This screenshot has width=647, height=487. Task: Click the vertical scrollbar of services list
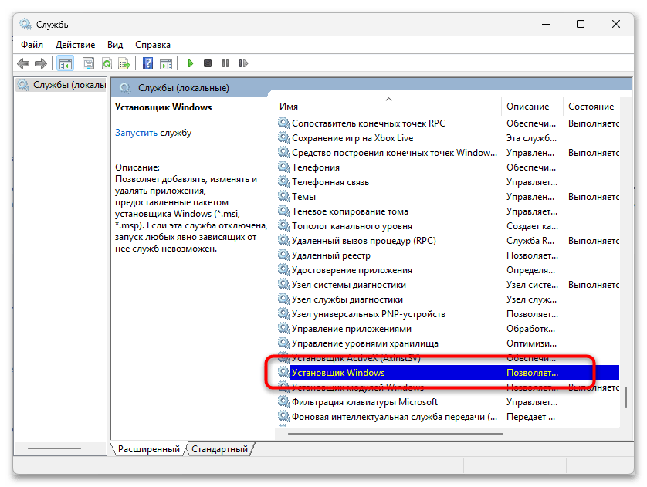point(626,396)
